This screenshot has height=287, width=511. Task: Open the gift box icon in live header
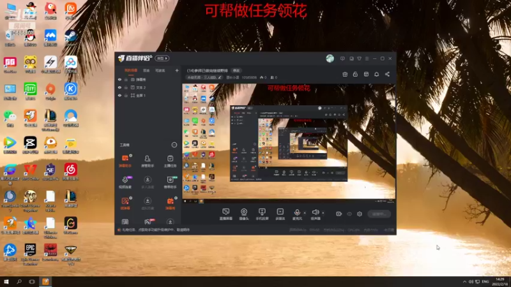(345, 74)
